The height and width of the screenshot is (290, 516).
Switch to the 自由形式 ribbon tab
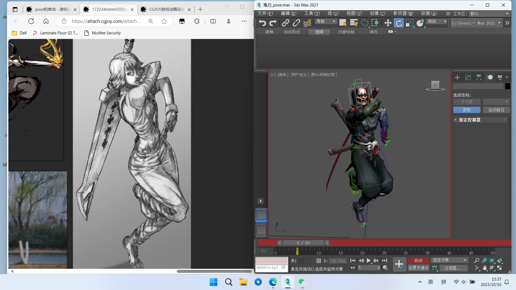(x=292, y=32)
